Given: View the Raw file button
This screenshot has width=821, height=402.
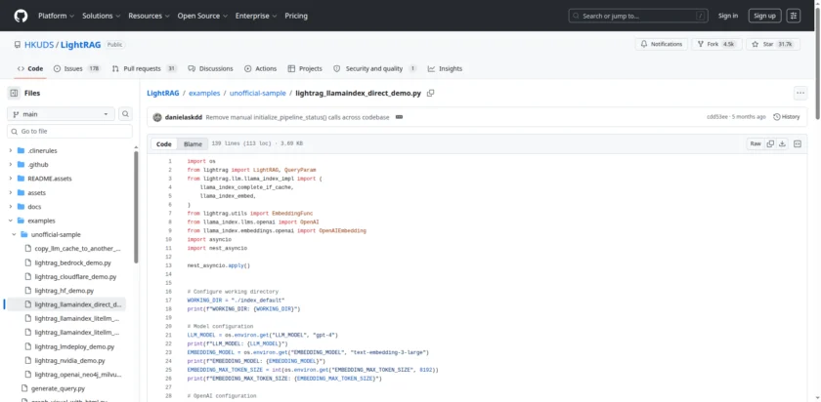Looking at the screenshot, I should coord(755,143).
